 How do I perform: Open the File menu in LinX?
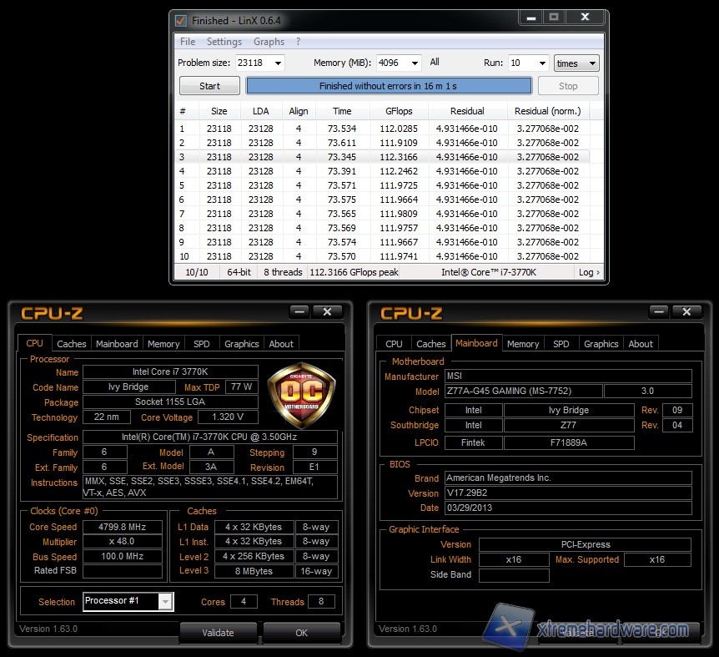(187, 41)
